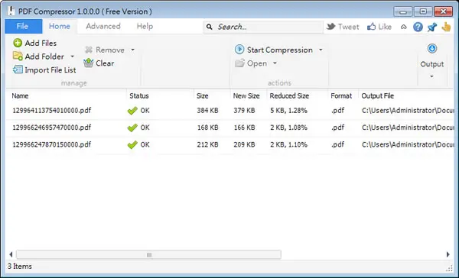Click the green Add Files icon
459x278 pixels.
(18, 43)
